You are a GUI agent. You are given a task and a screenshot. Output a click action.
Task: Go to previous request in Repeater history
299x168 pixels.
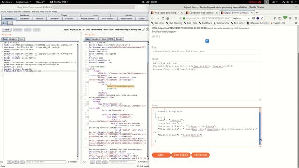click(x=28, y=30)
